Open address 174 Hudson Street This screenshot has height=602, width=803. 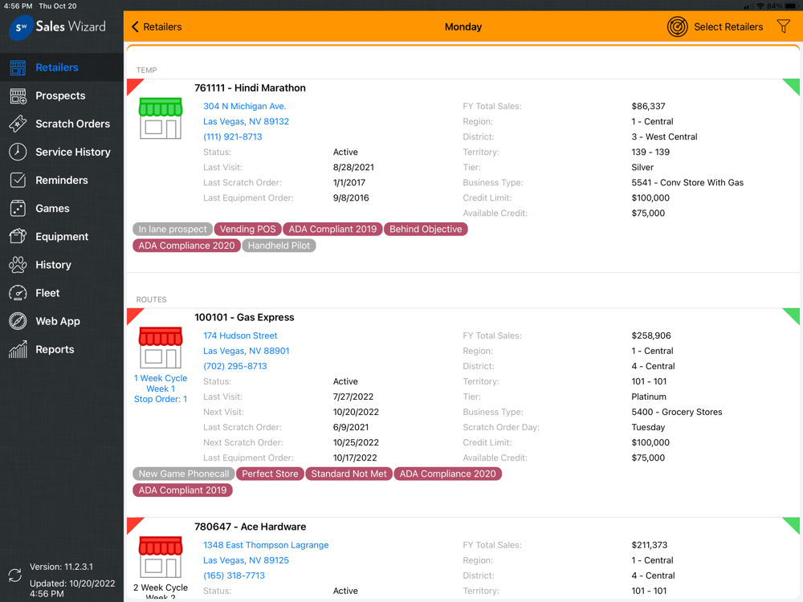240,336
